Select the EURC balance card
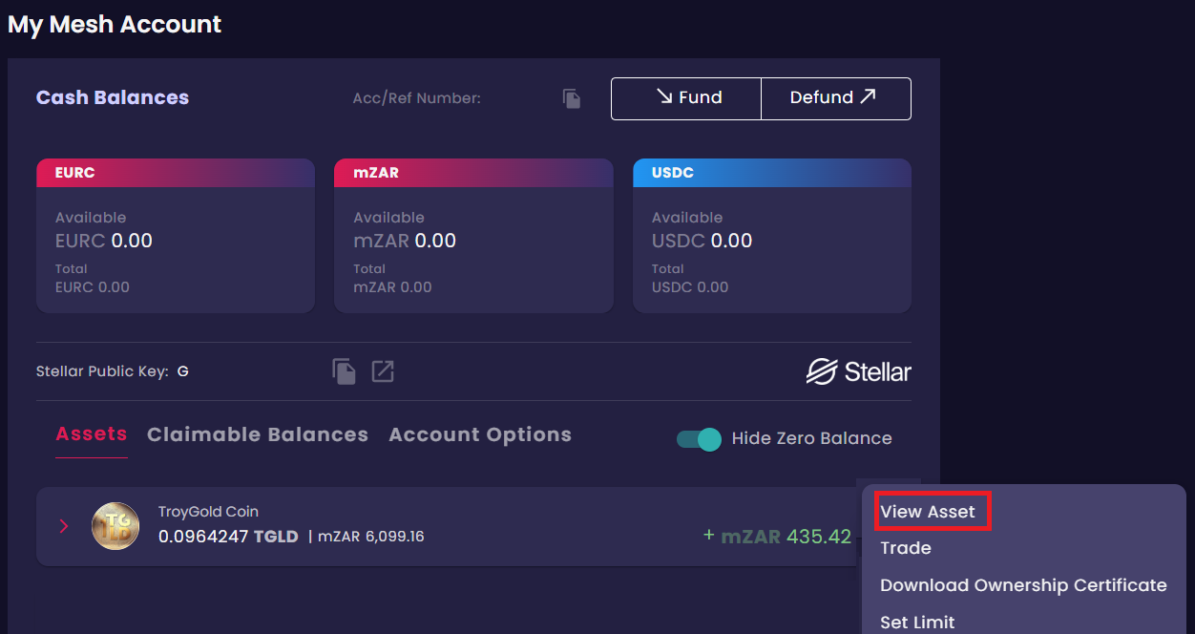The image size is (1195, 634). (176, 236)
